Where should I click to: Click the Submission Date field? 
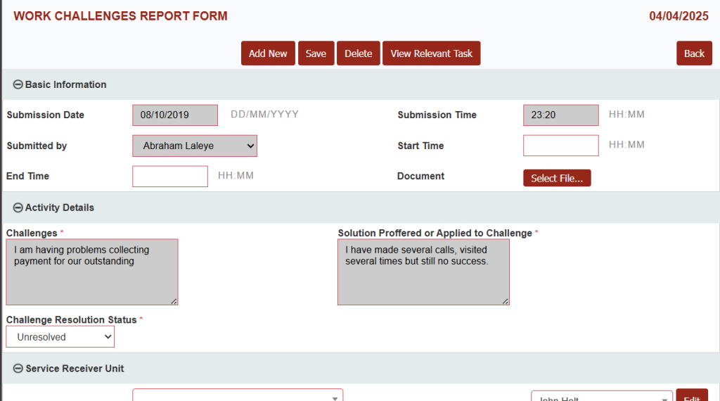point(175,115)
